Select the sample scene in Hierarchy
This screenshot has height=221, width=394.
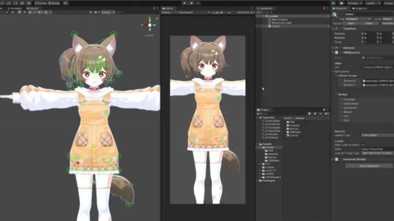coord(273,16)
